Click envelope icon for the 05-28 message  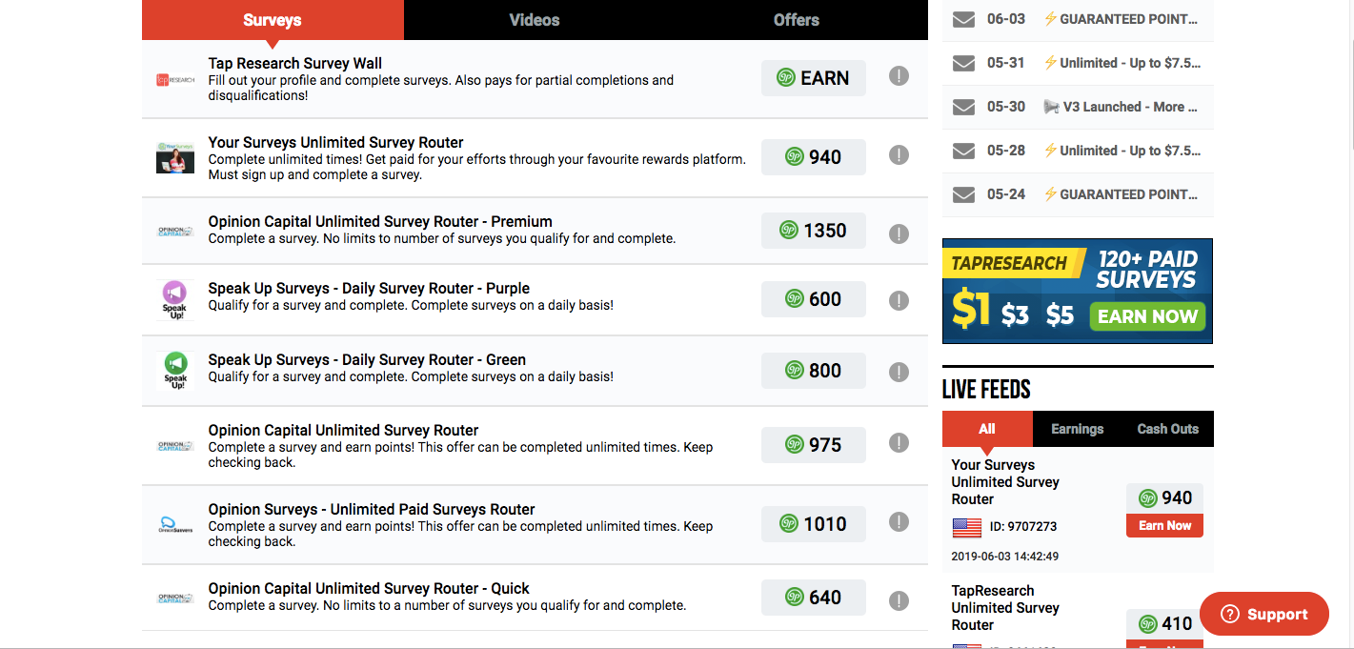pyautogui.click(x=964, y=151)
